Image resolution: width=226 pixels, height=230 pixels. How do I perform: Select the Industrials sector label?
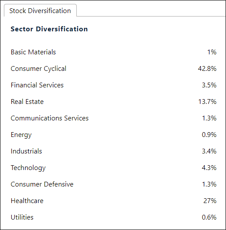tap(26, 151)
